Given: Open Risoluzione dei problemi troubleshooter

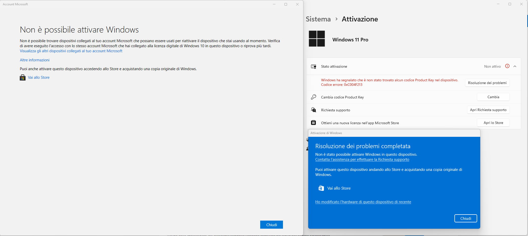Looking at the screenshot, I should (x=487, y=83).
